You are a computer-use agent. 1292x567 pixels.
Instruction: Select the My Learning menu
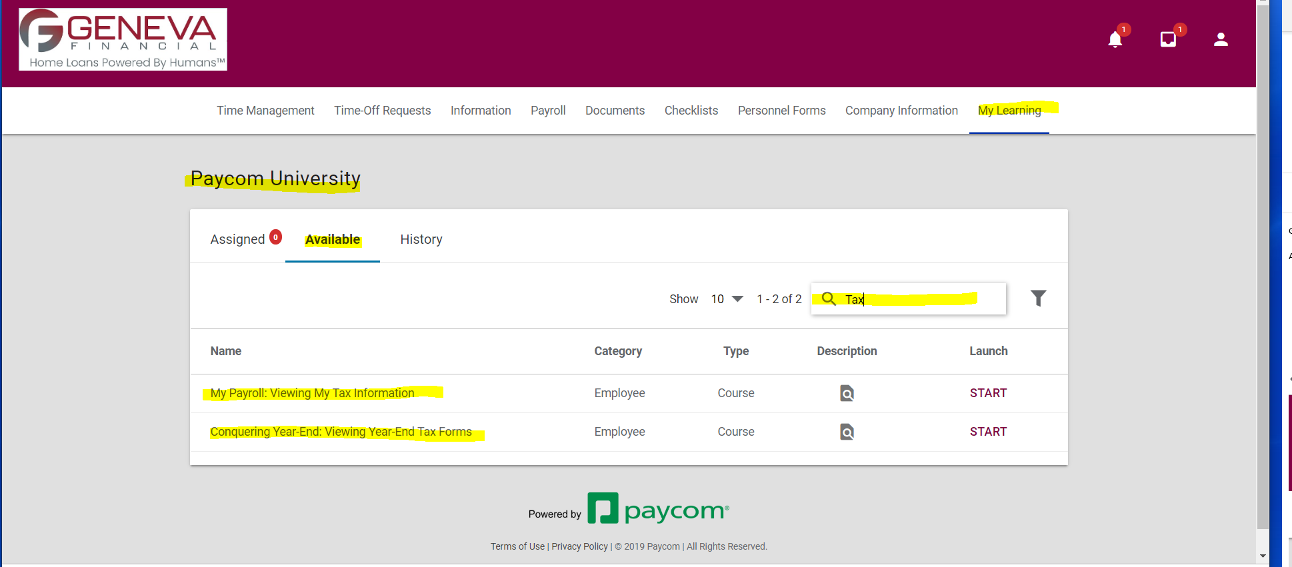(x=1009, y=111)
